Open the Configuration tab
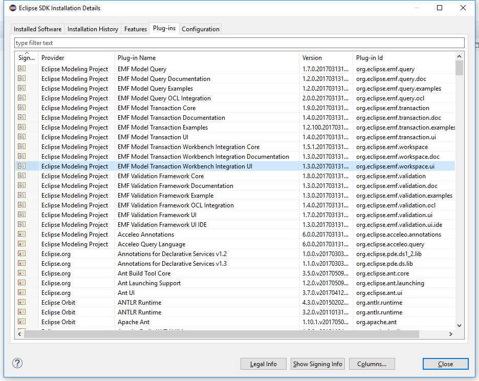The width and height of the screenshot is (479, 381). pyautogui.click(x=201, y=29)
